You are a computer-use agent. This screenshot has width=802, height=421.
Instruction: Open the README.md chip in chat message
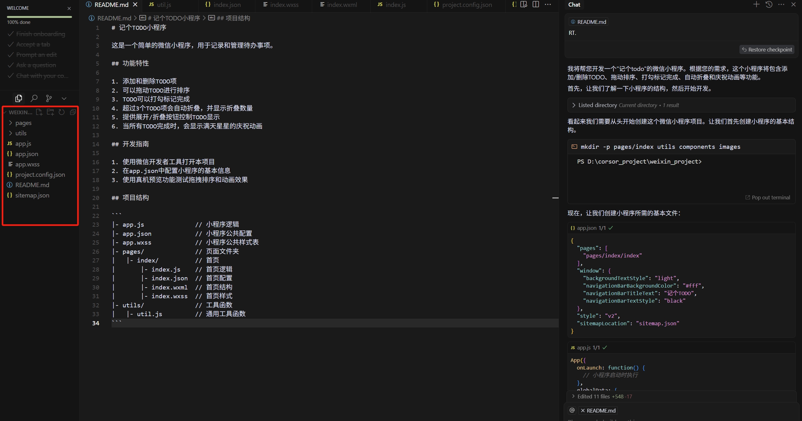click(588, 22)
